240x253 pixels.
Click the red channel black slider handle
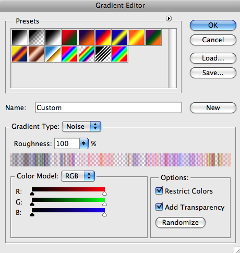coord(32,194)
